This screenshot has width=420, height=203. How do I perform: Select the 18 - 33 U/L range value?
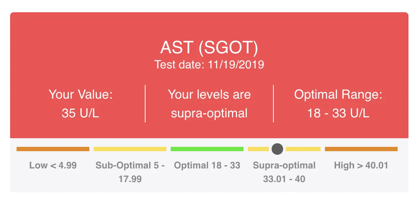(x=338, y=113)
